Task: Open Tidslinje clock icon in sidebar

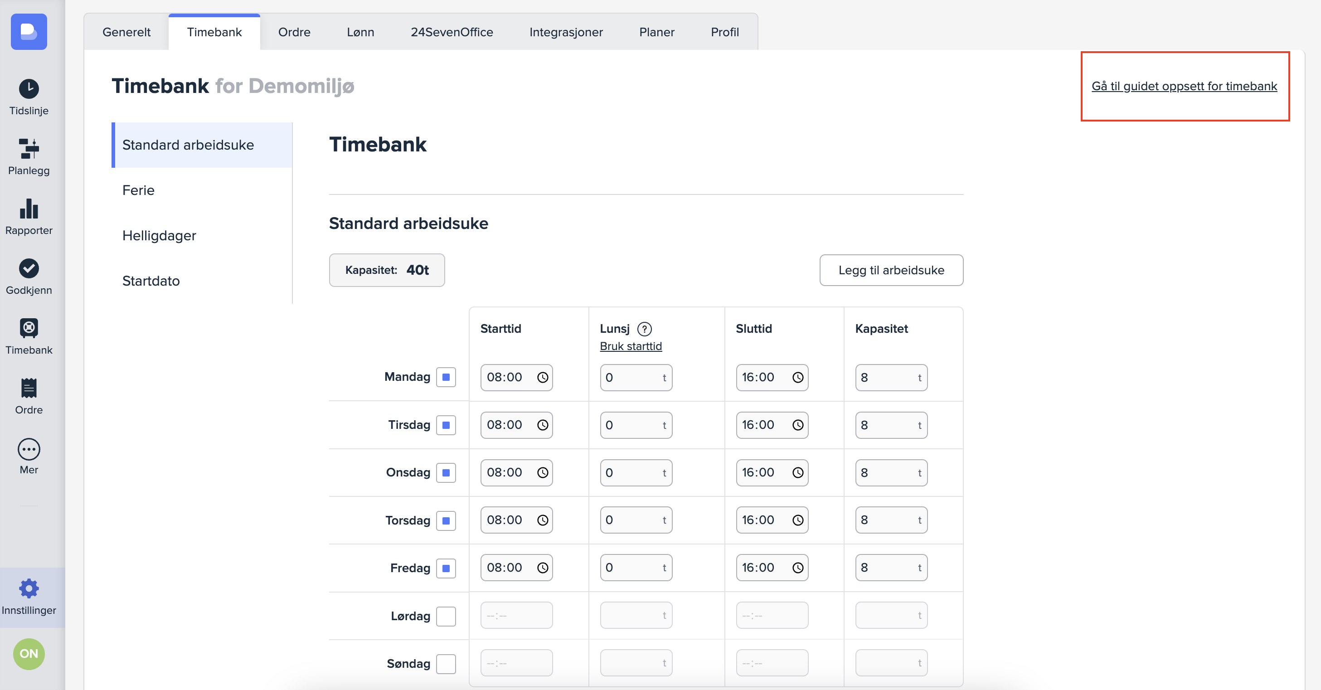Action: tap(29, 89)
